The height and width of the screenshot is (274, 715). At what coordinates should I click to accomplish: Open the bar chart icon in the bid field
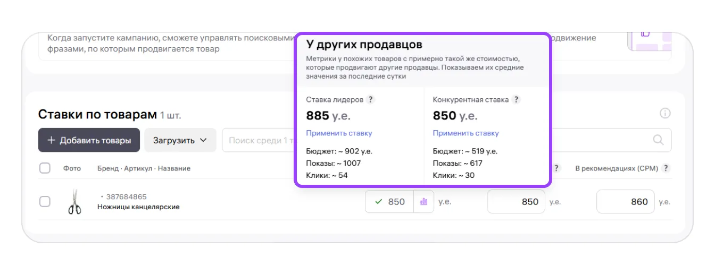click(424, 202)
